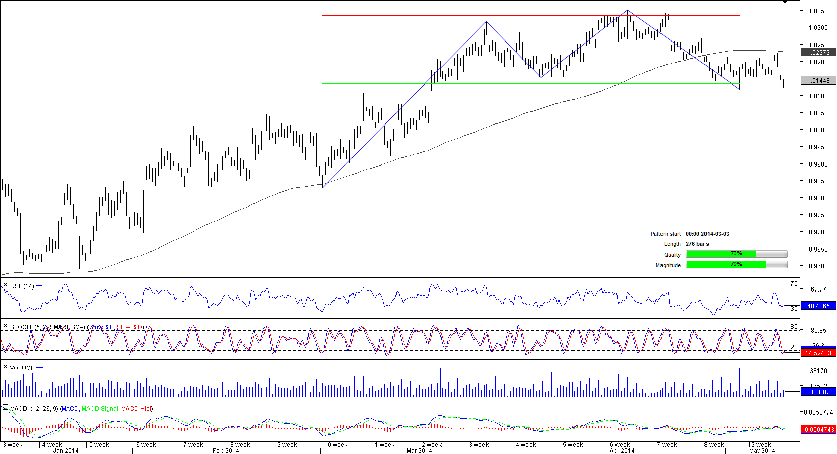This screenshot has height=454, width=837.
Task: Select '16 week' on the time axis
Action: pos(617,445)
